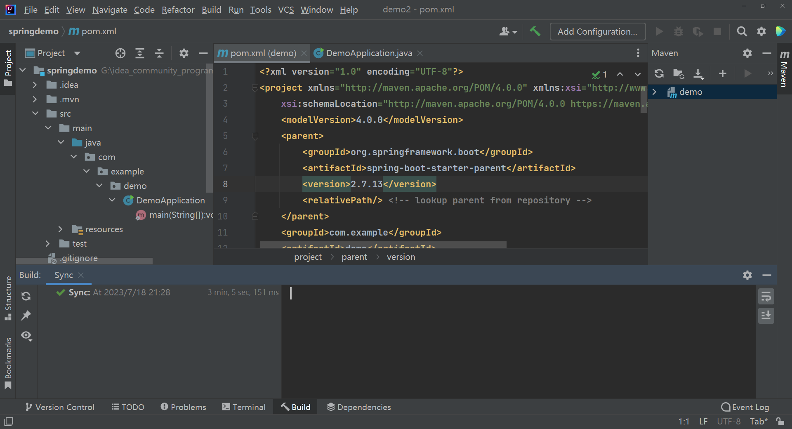Open the Terminal tool window
This screenshot has width=792, height=429.
[244, 407]
